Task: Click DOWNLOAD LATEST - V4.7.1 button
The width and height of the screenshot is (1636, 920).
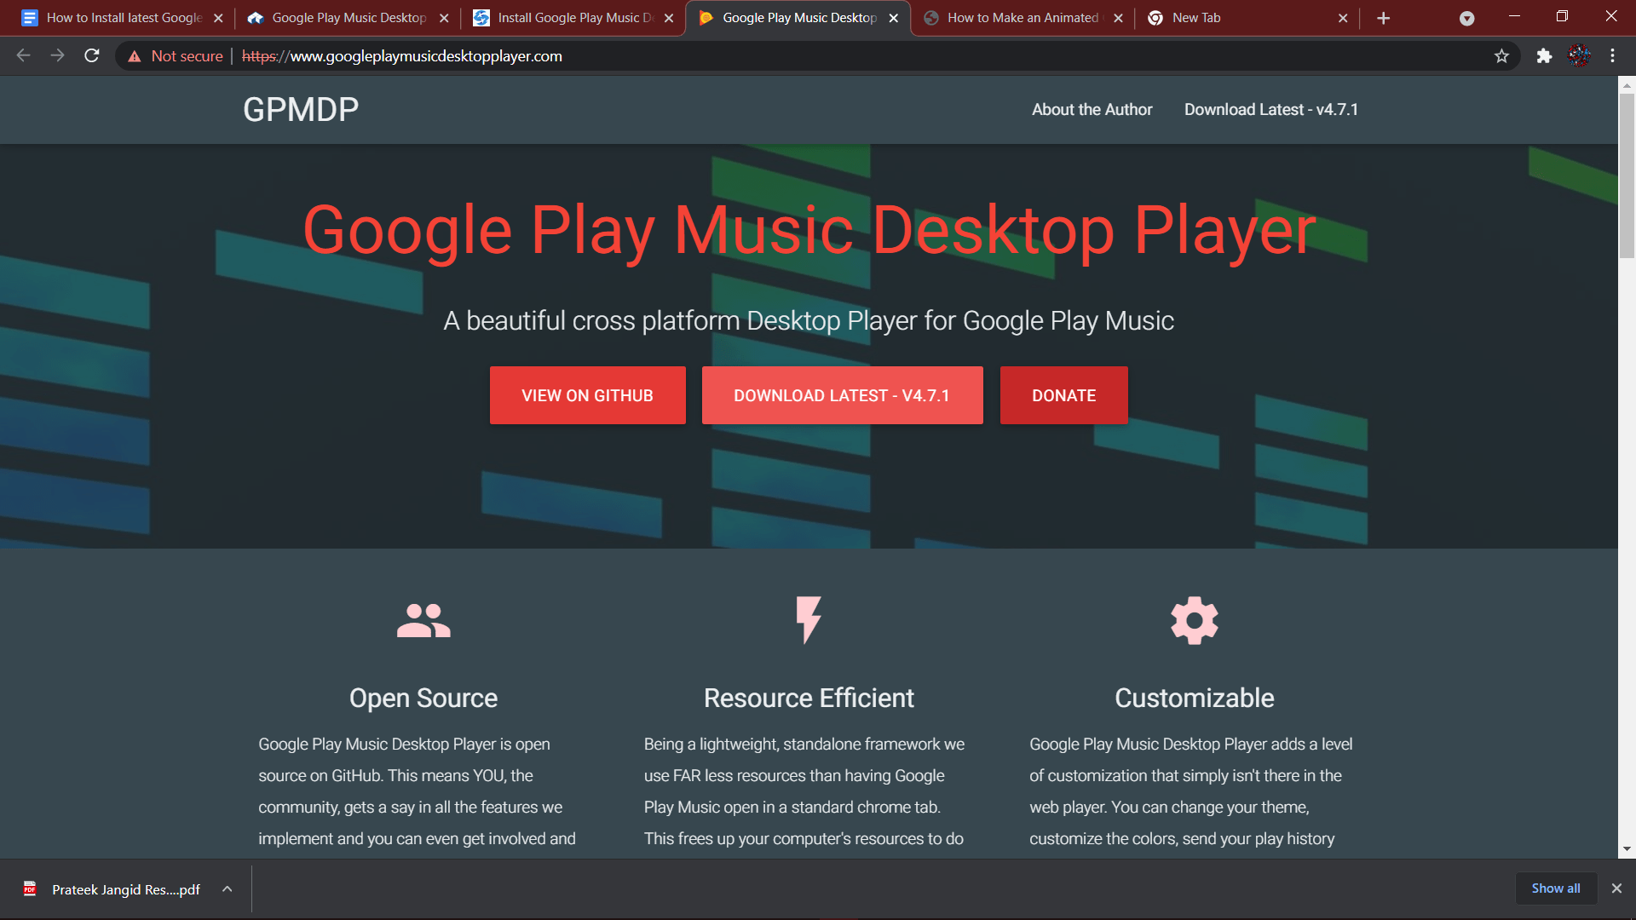Action: click(x=842, y=395)
